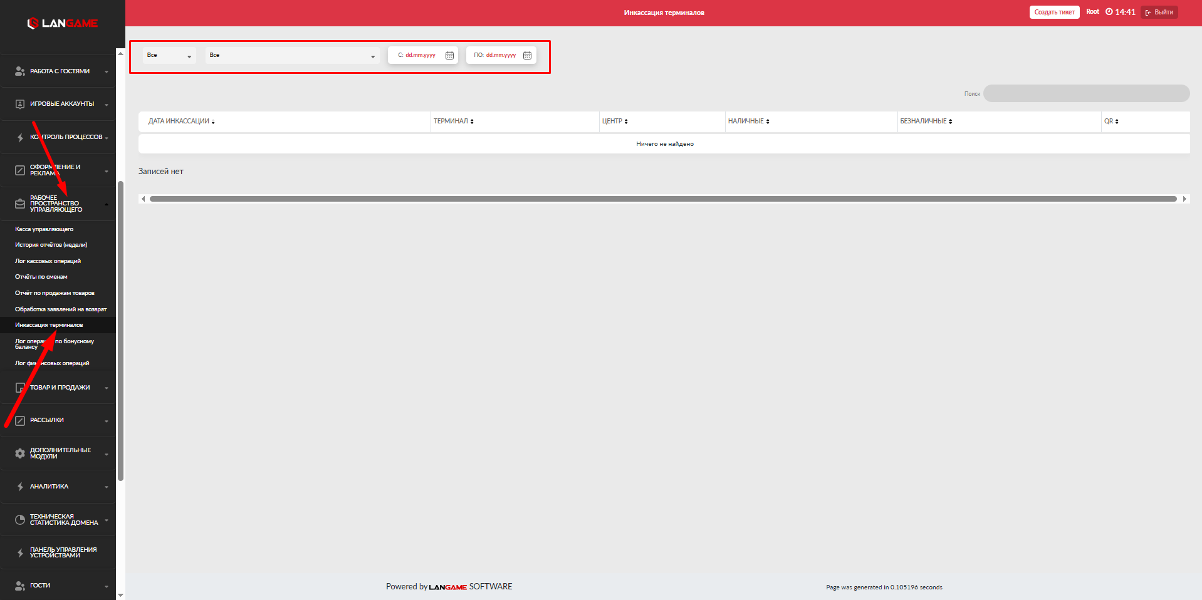Click the Поиск search field
The height and width of the screenshot is (600, 1202).
pos(1086,93)
